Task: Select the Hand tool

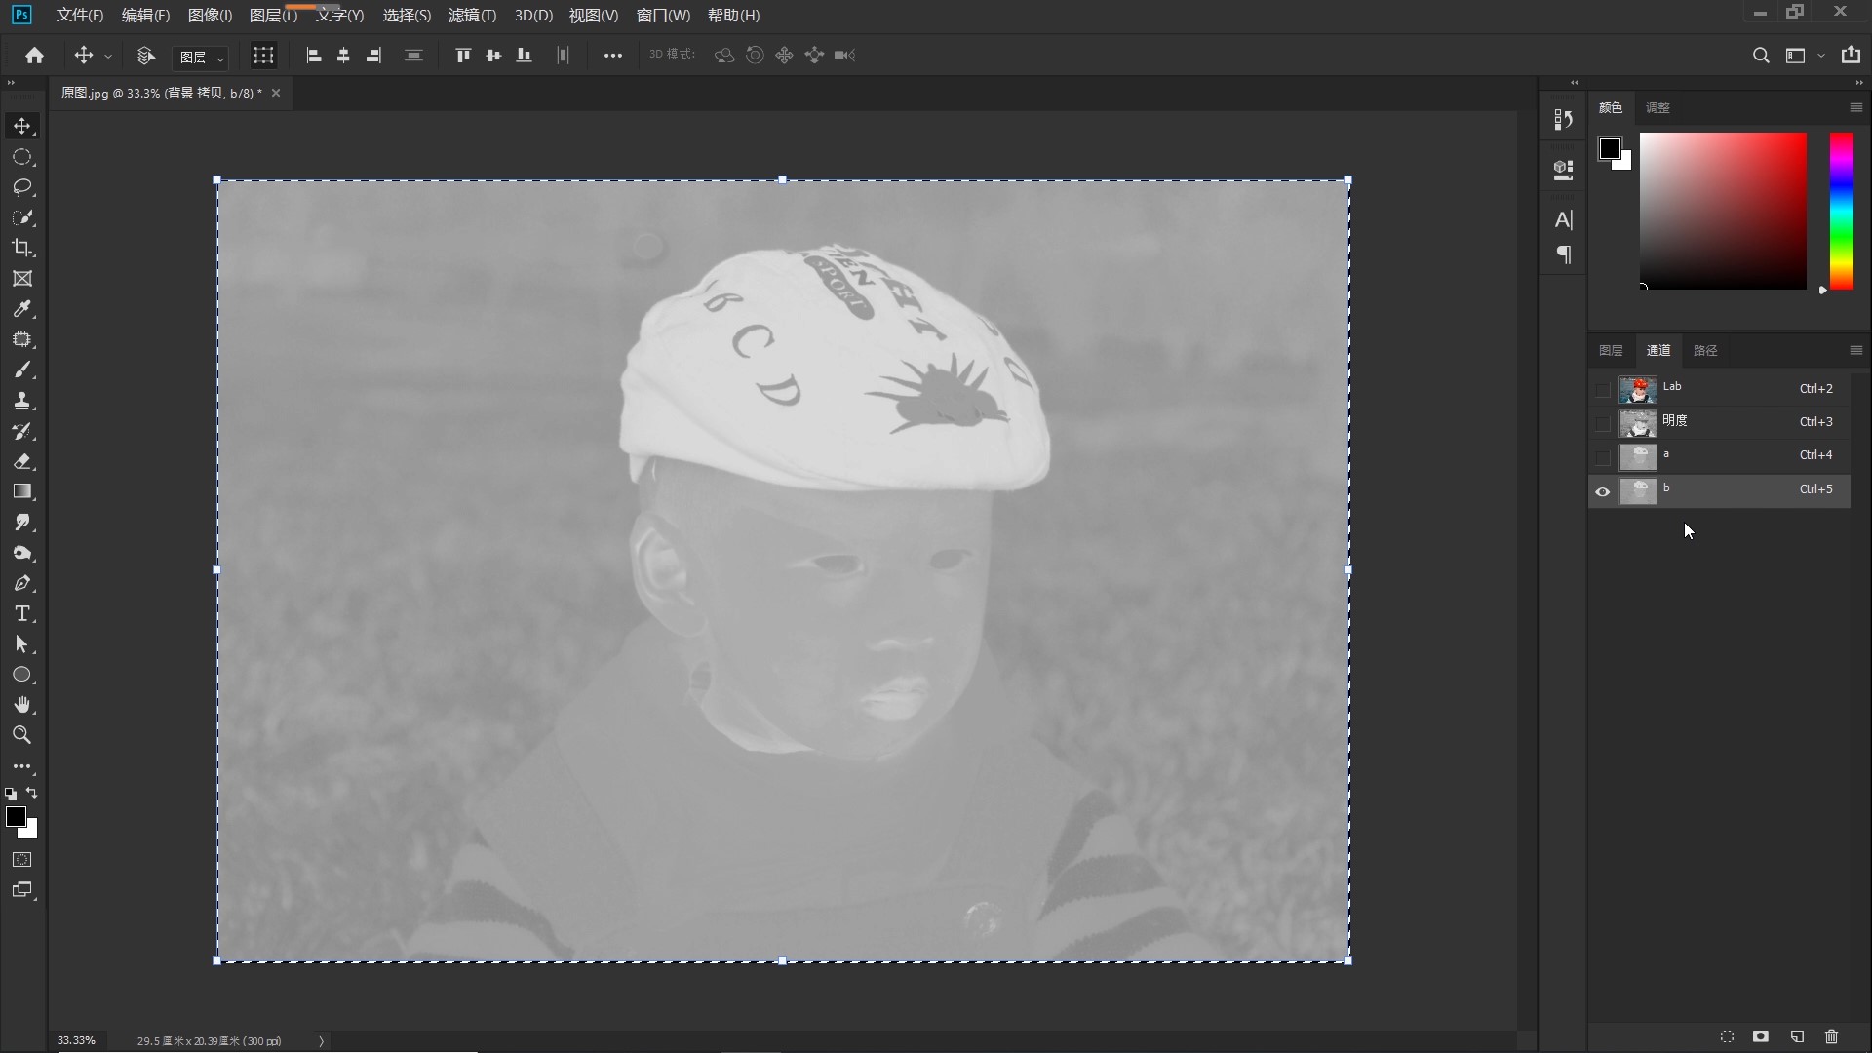Action: [22, 705]
